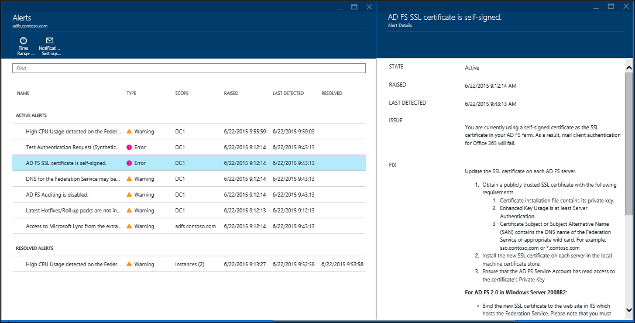Minimize the Alert Details blade
The image size is (635, 323).
point(595,7)
